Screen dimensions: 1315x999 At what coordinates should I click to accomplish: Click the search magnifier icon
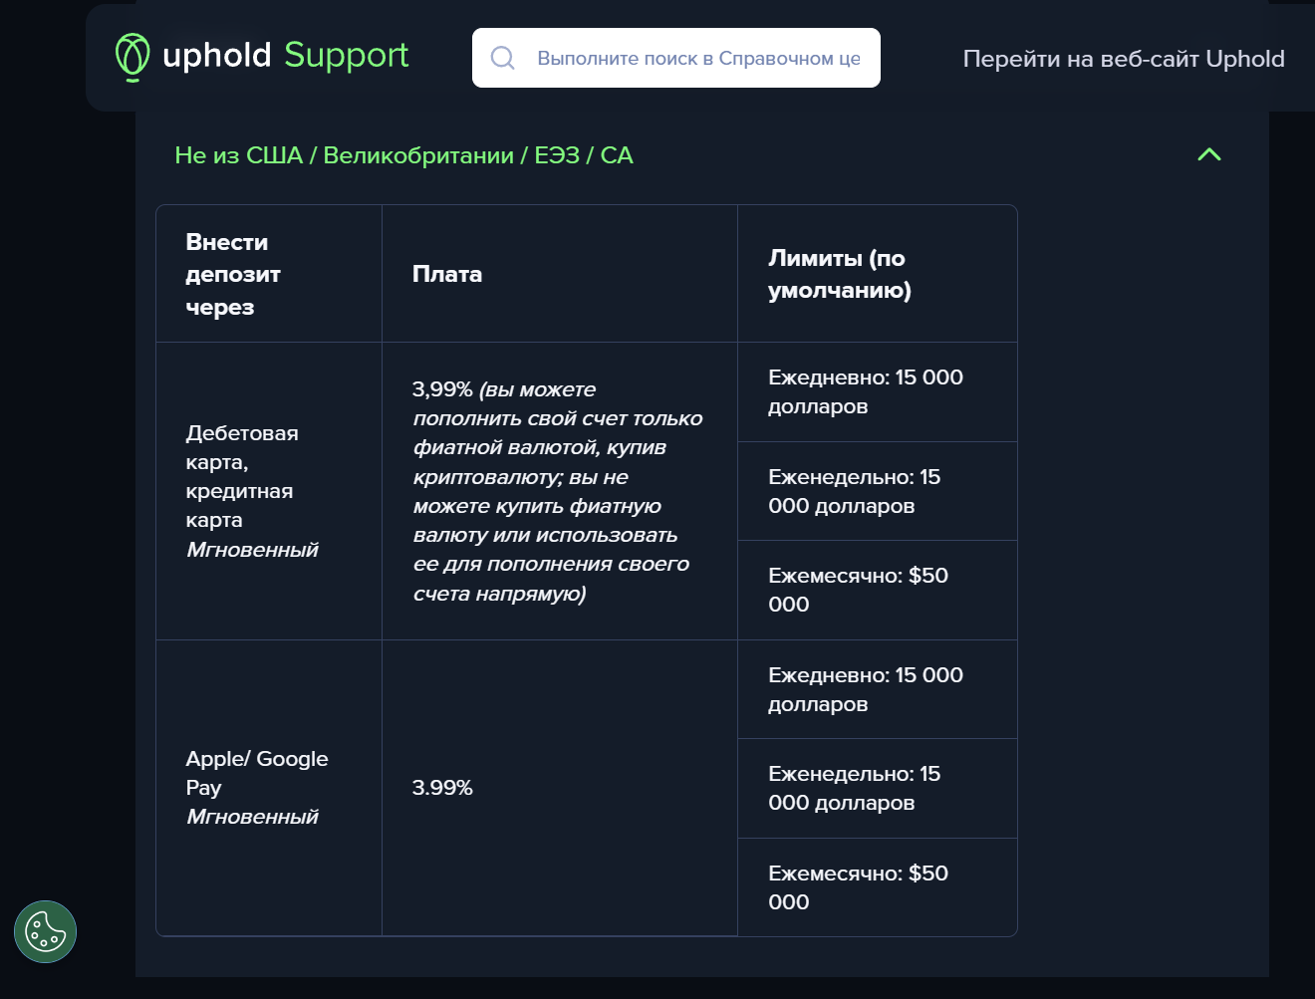click(x=503, y=58)
